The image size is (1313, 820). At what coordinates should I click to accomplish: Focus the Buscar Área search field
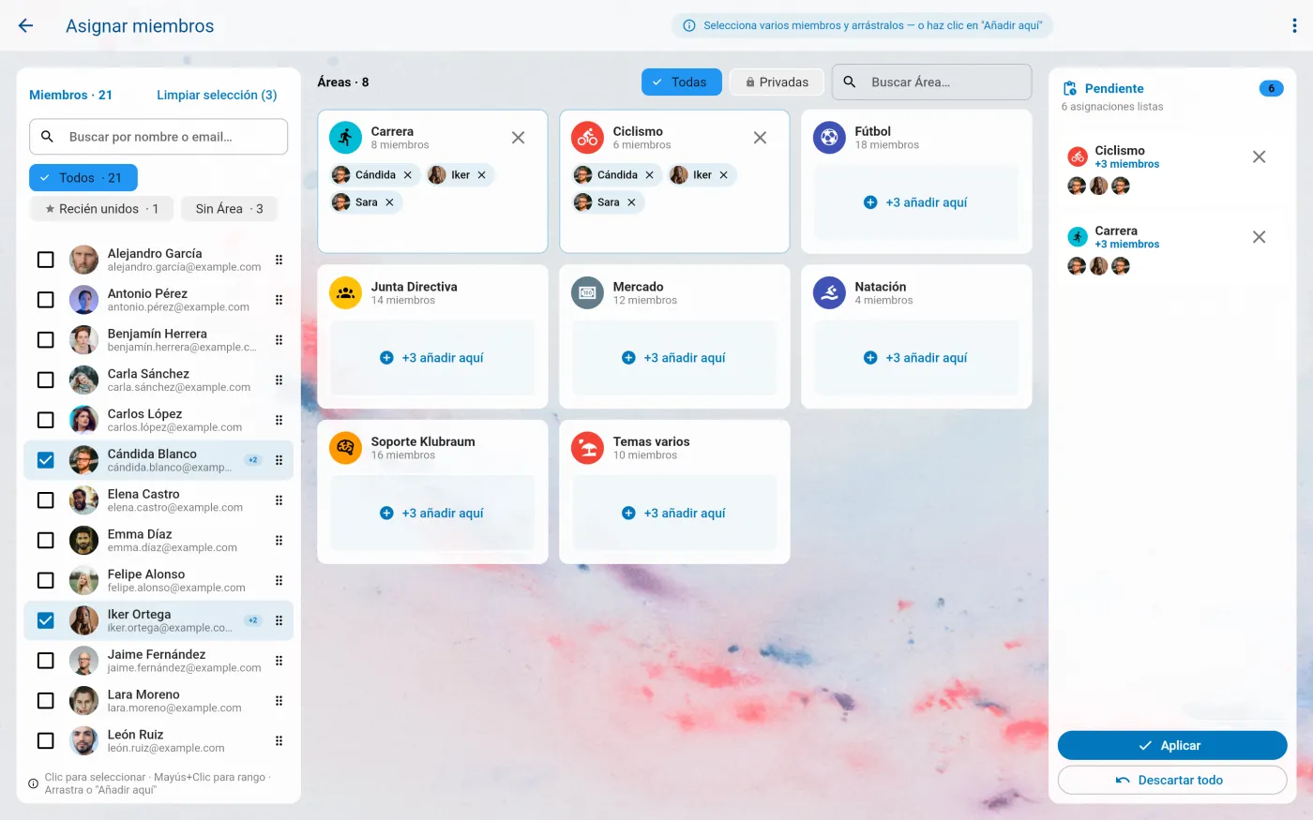click(932, 82)
